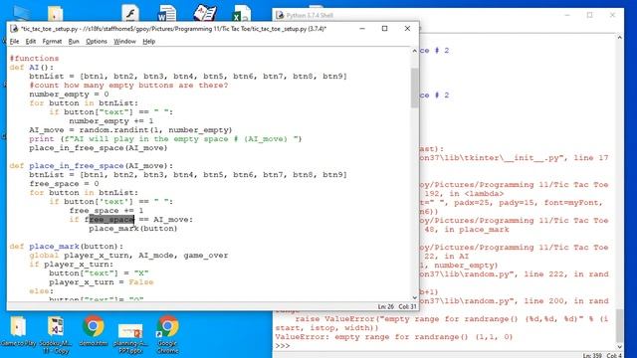This screenshot has height=358, width=637.
Task: Open the planning PPT.pptx desktop file
Action: click(x=130, y=338)
